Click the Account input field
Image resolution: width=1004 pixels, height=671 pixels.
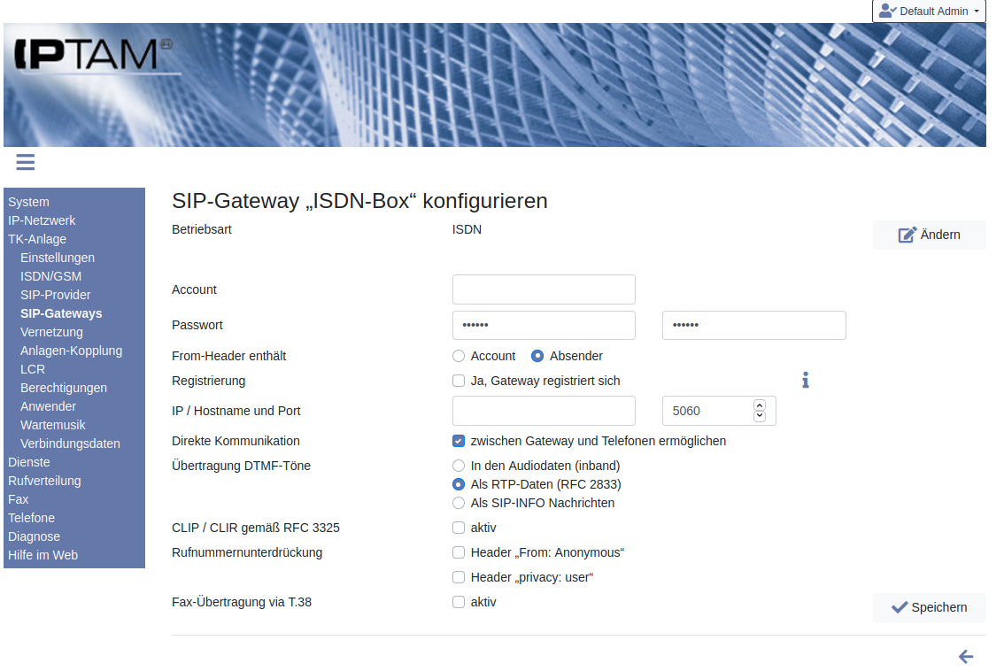pyautogui.click(x=544, y=289)
